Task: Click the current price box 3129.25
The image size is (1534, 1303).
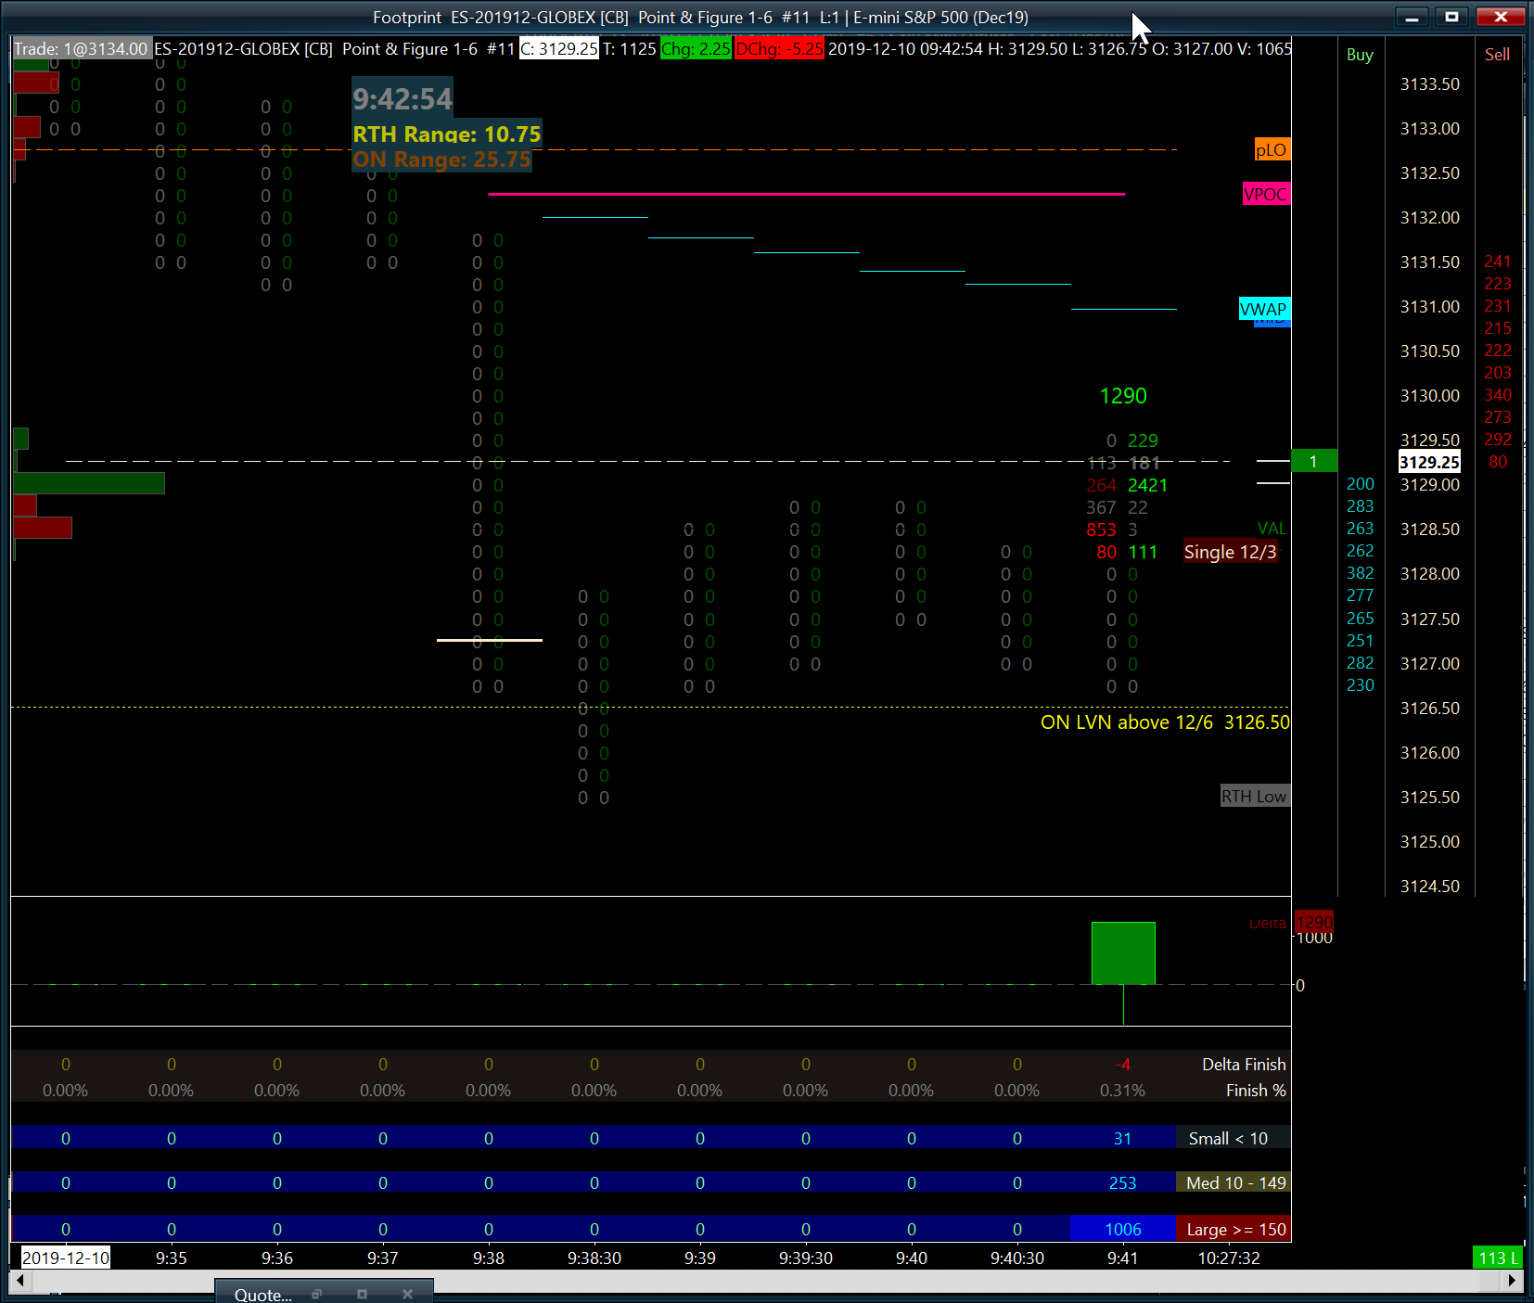Action: pyautogui.click(x=1429, y=462)
